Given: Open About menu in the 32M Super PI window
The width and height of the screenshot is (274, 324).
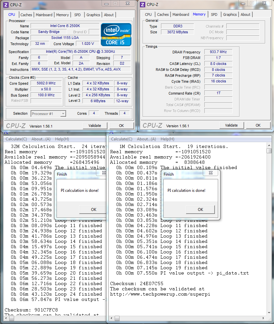Looking at the screenshot, I should tap(41, 139).
